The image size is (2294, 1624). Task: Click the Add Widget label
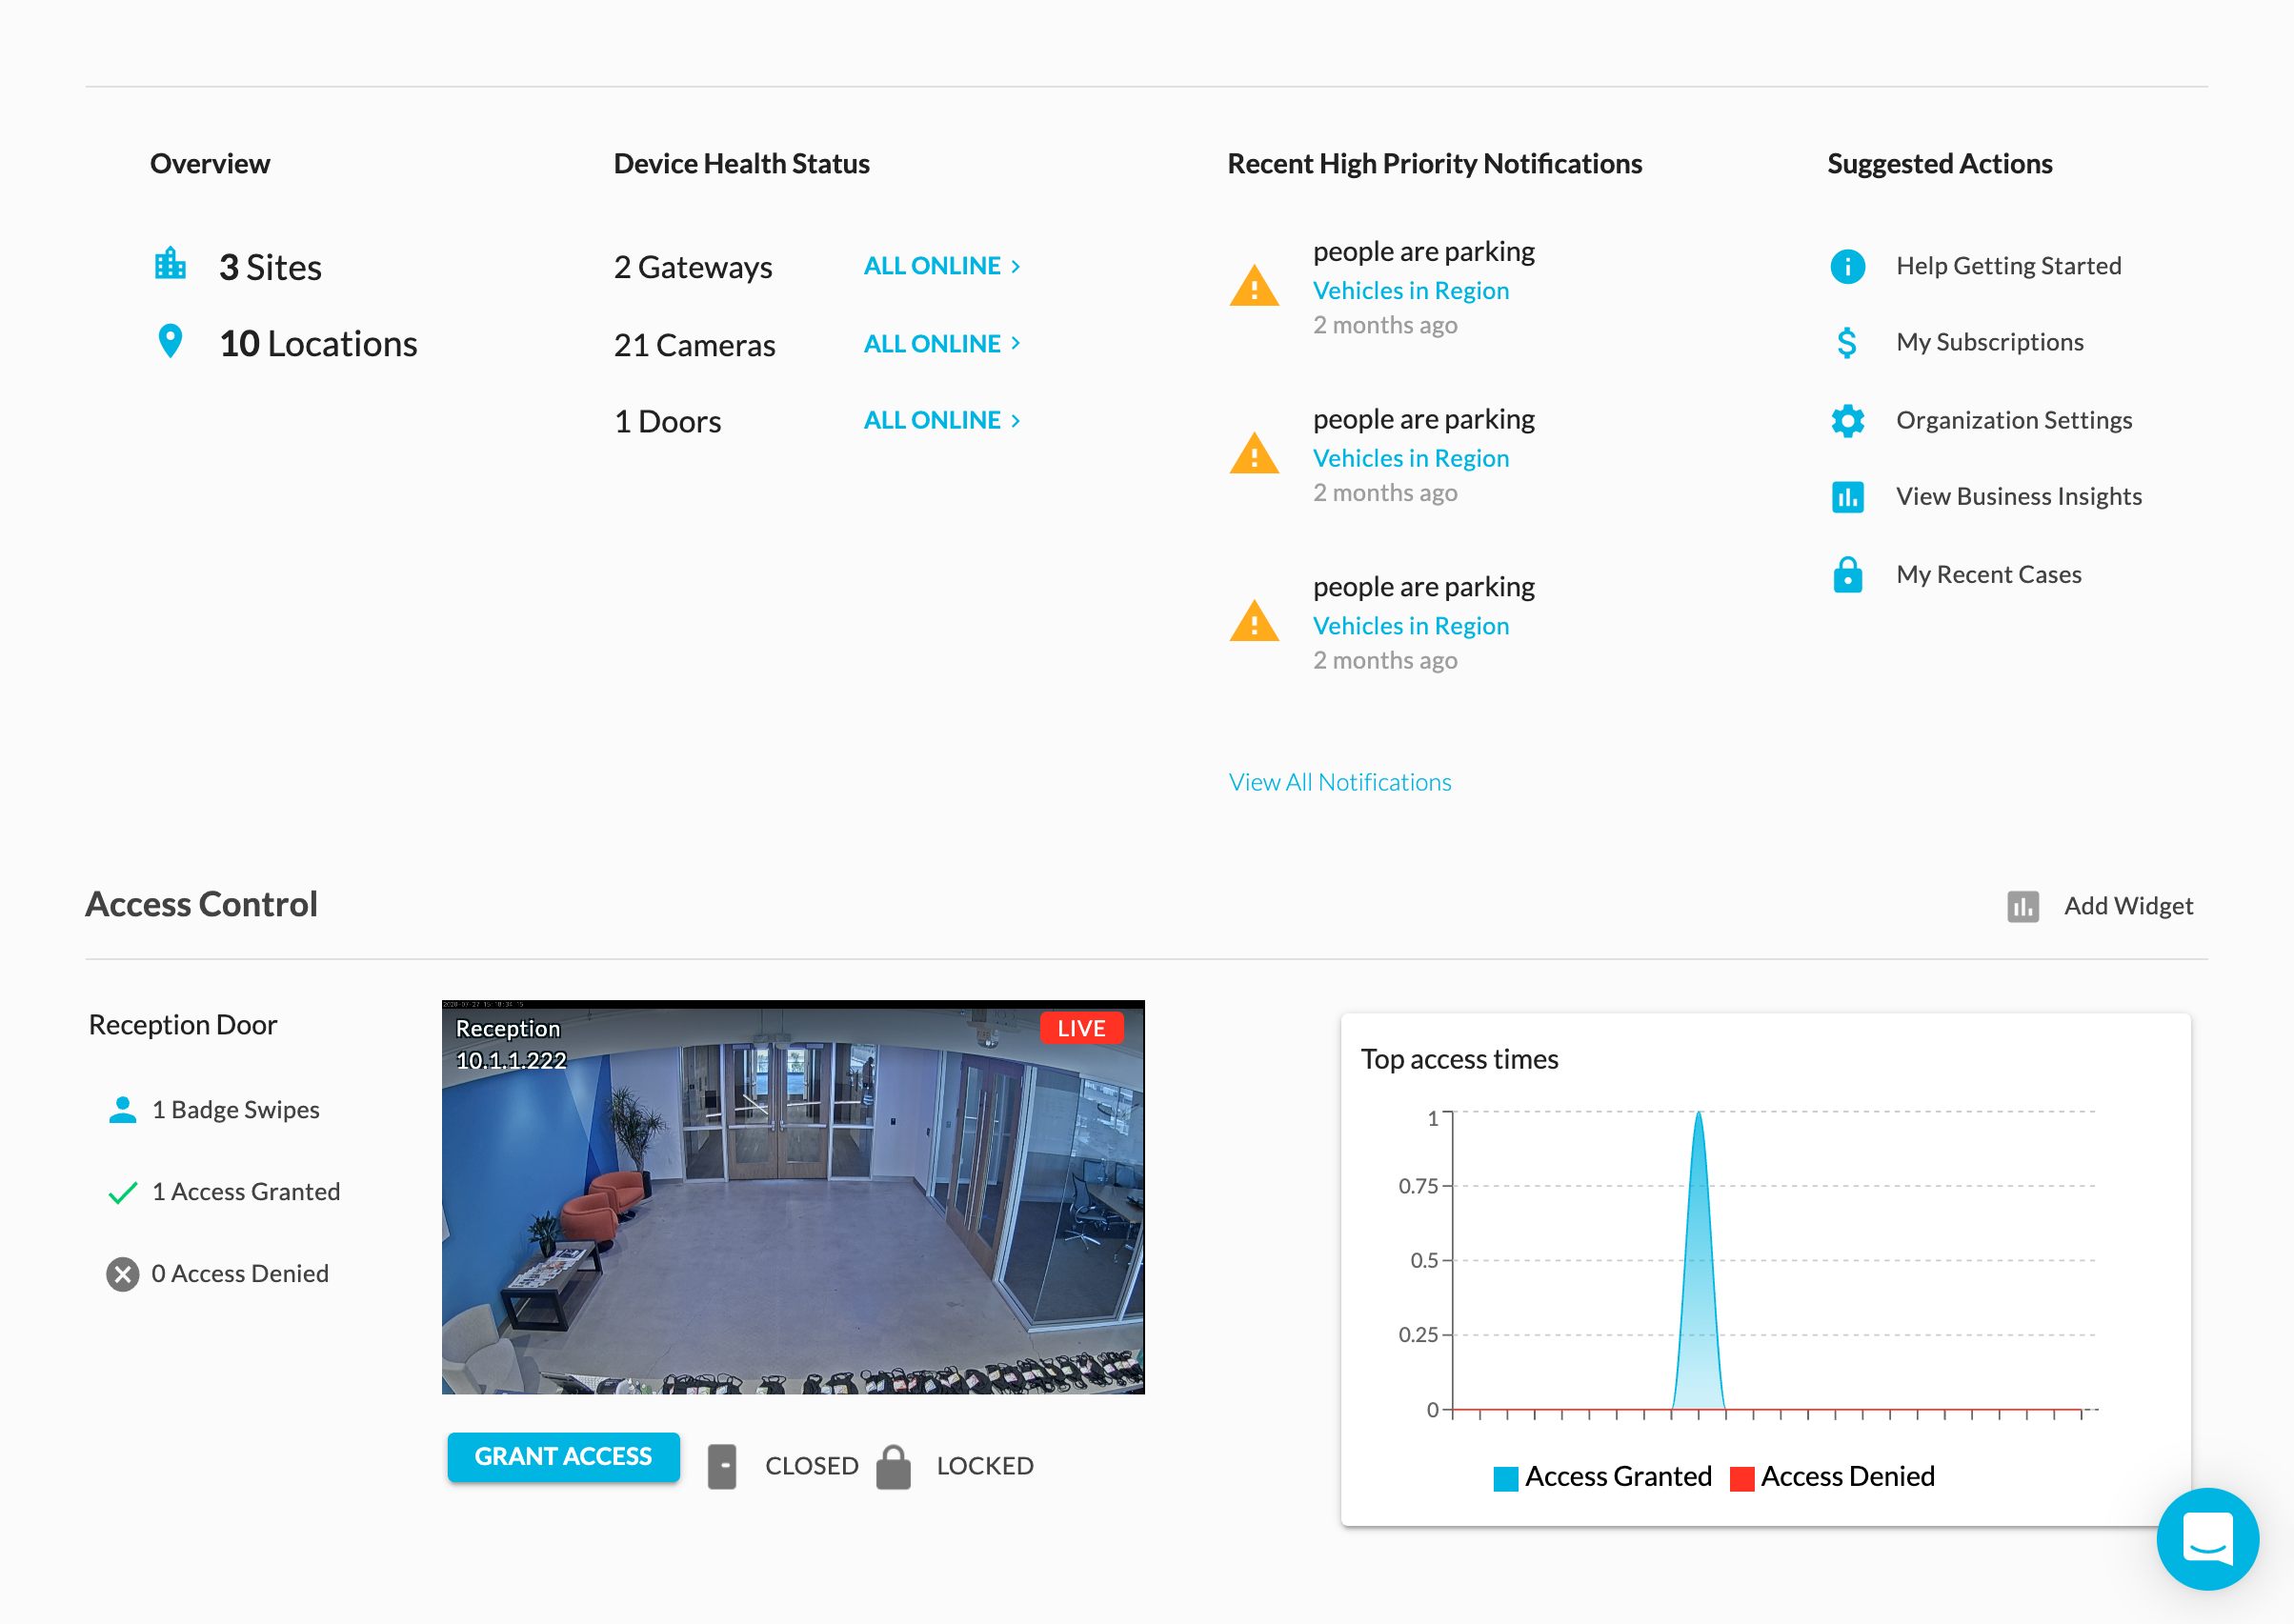pos(2128,906)
